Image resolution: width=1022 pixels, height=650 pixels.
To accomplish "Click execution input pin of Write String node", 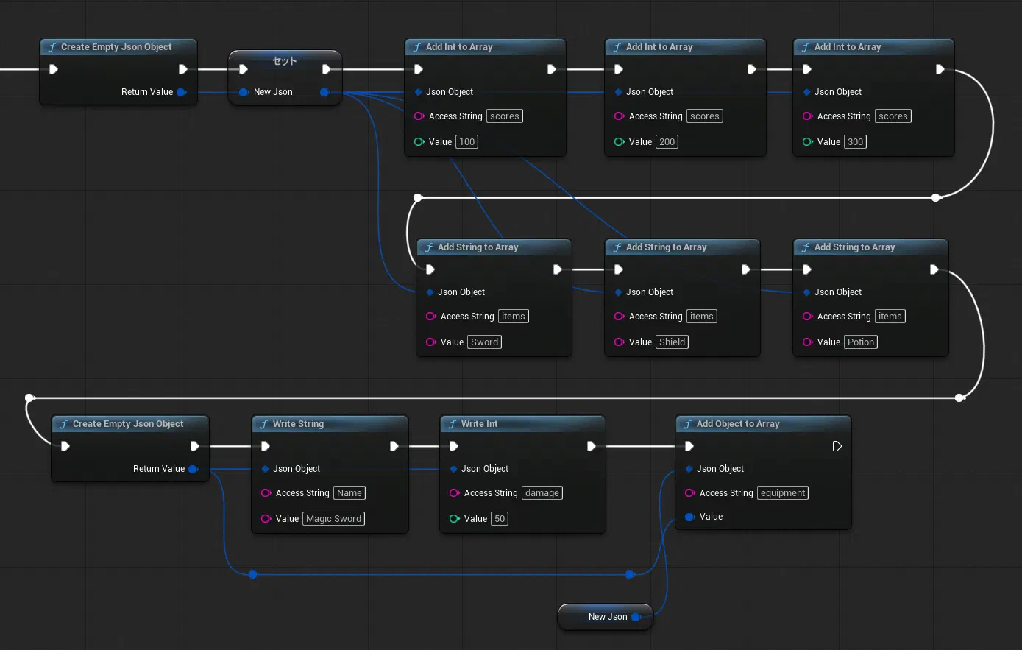I will coord(266,446).
